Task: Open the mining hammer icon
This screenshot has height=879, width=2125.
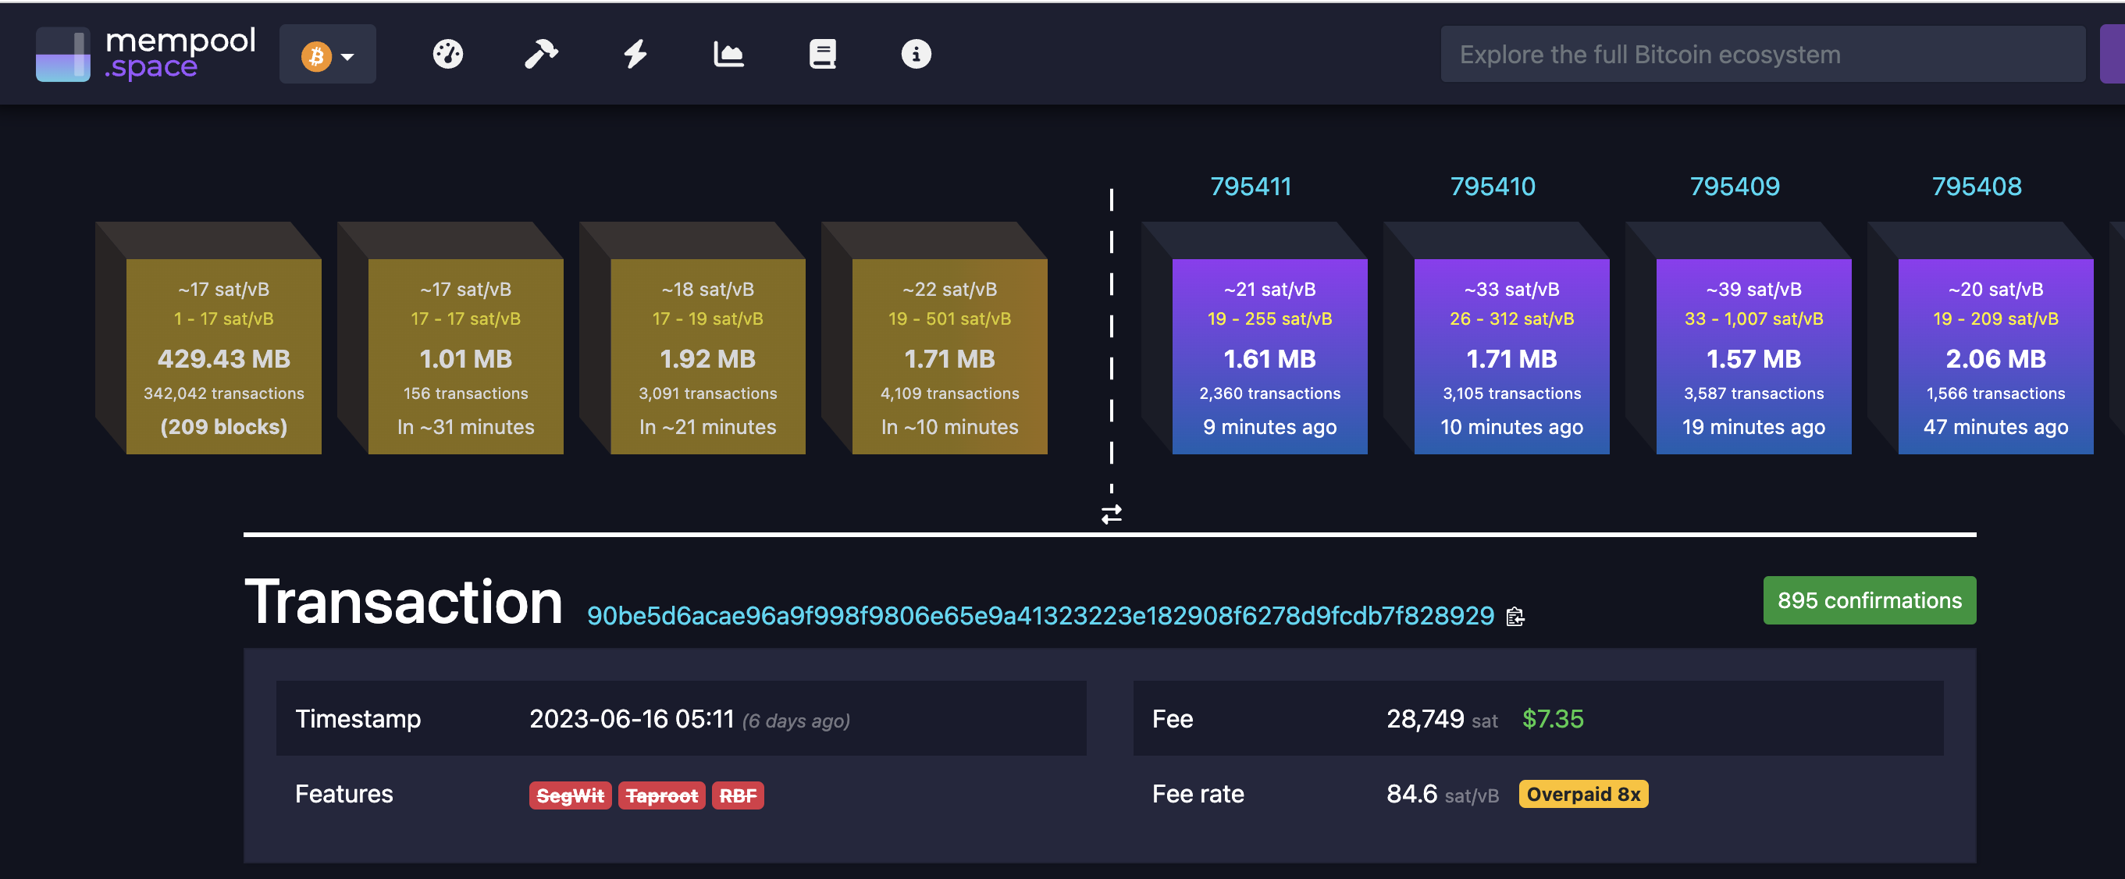Action: click(541, 55)
